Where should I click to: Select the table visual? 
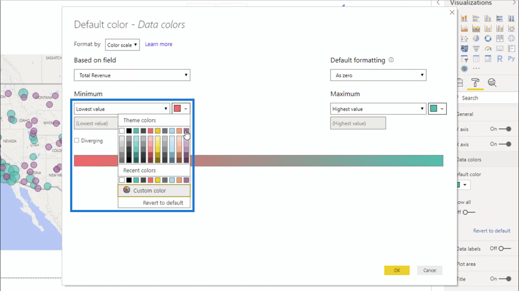point(476,59)
